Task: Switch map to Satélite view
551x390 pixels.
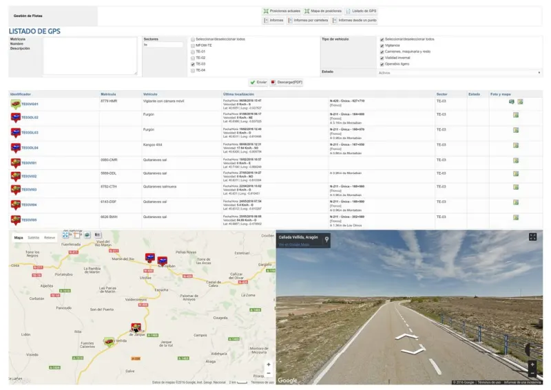Action: point(33,238)
